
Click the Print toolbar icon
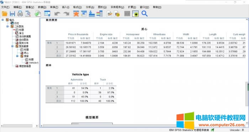20,14
